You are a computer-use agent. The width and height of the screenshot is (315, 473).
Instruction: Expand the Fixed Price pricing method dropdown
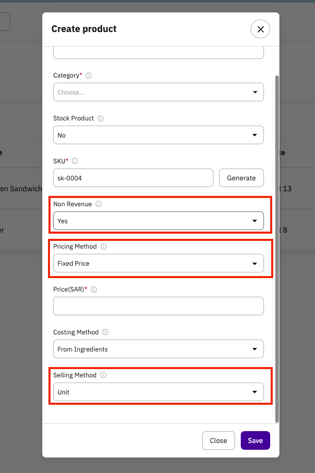coord(159,263)
